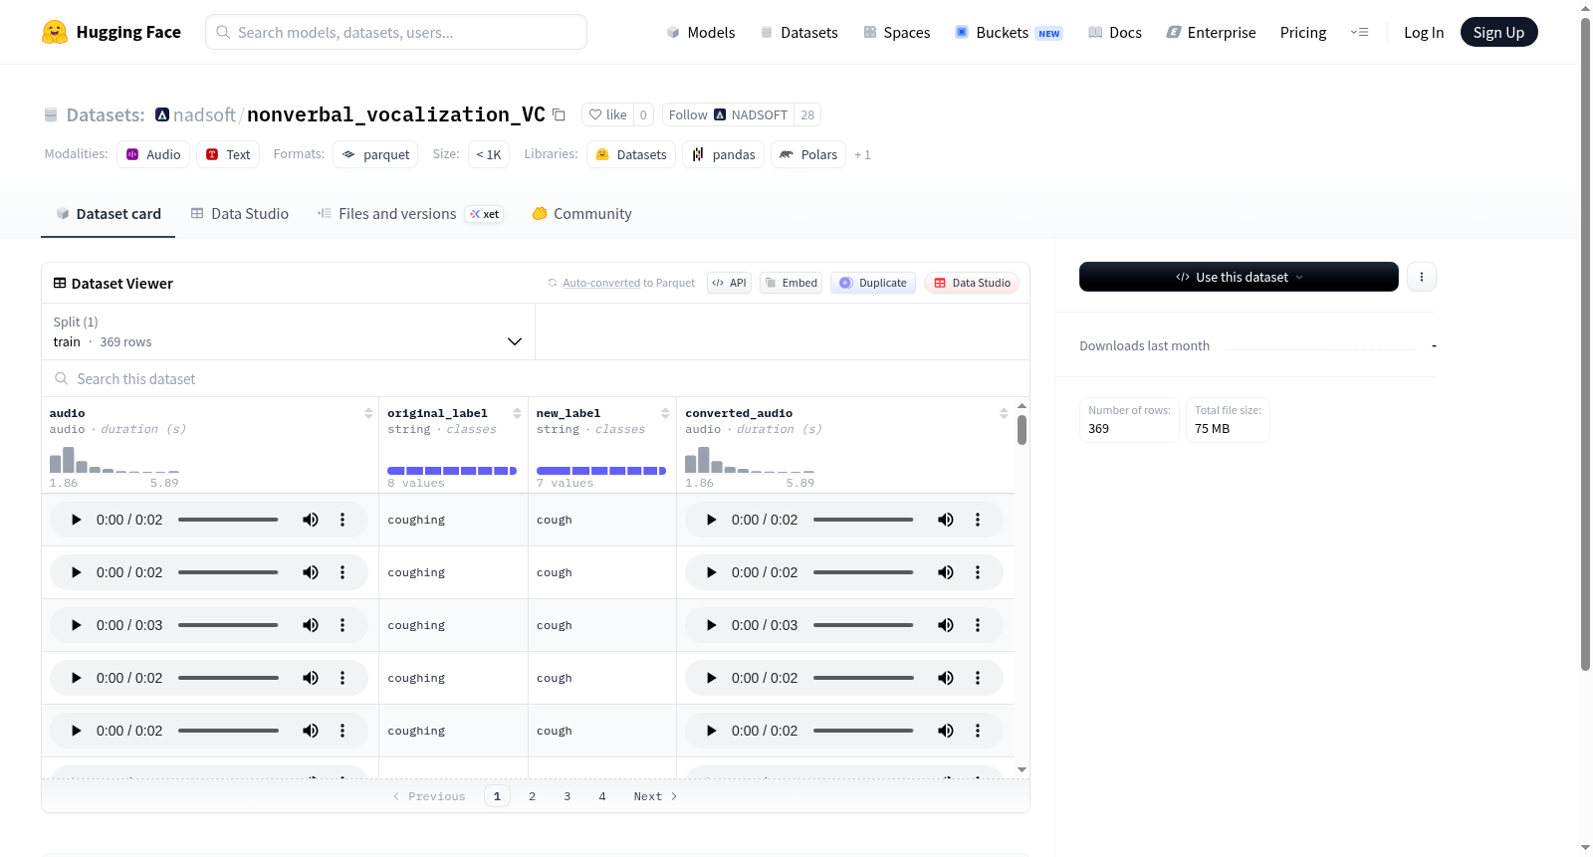Switch to the Data Studio tab
Screen dimensions: 1593x857
coord(240,214)
